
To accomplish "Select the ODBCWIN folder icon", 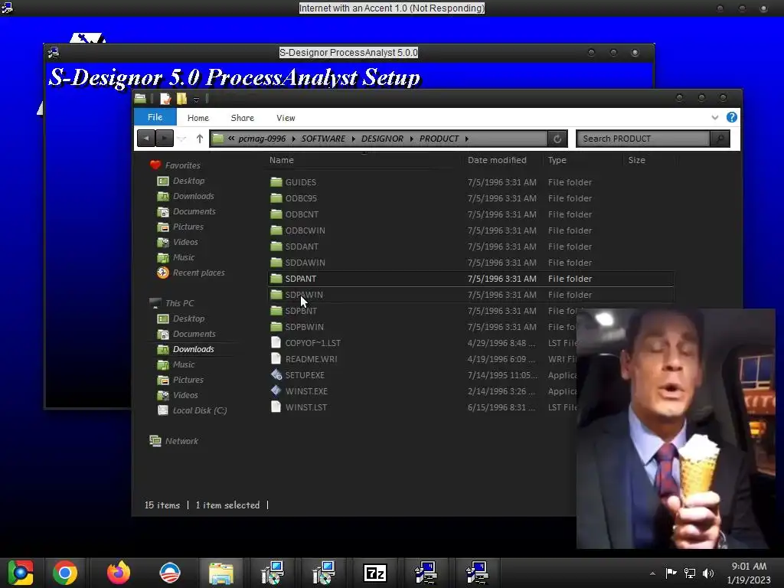I will [276, 230].
